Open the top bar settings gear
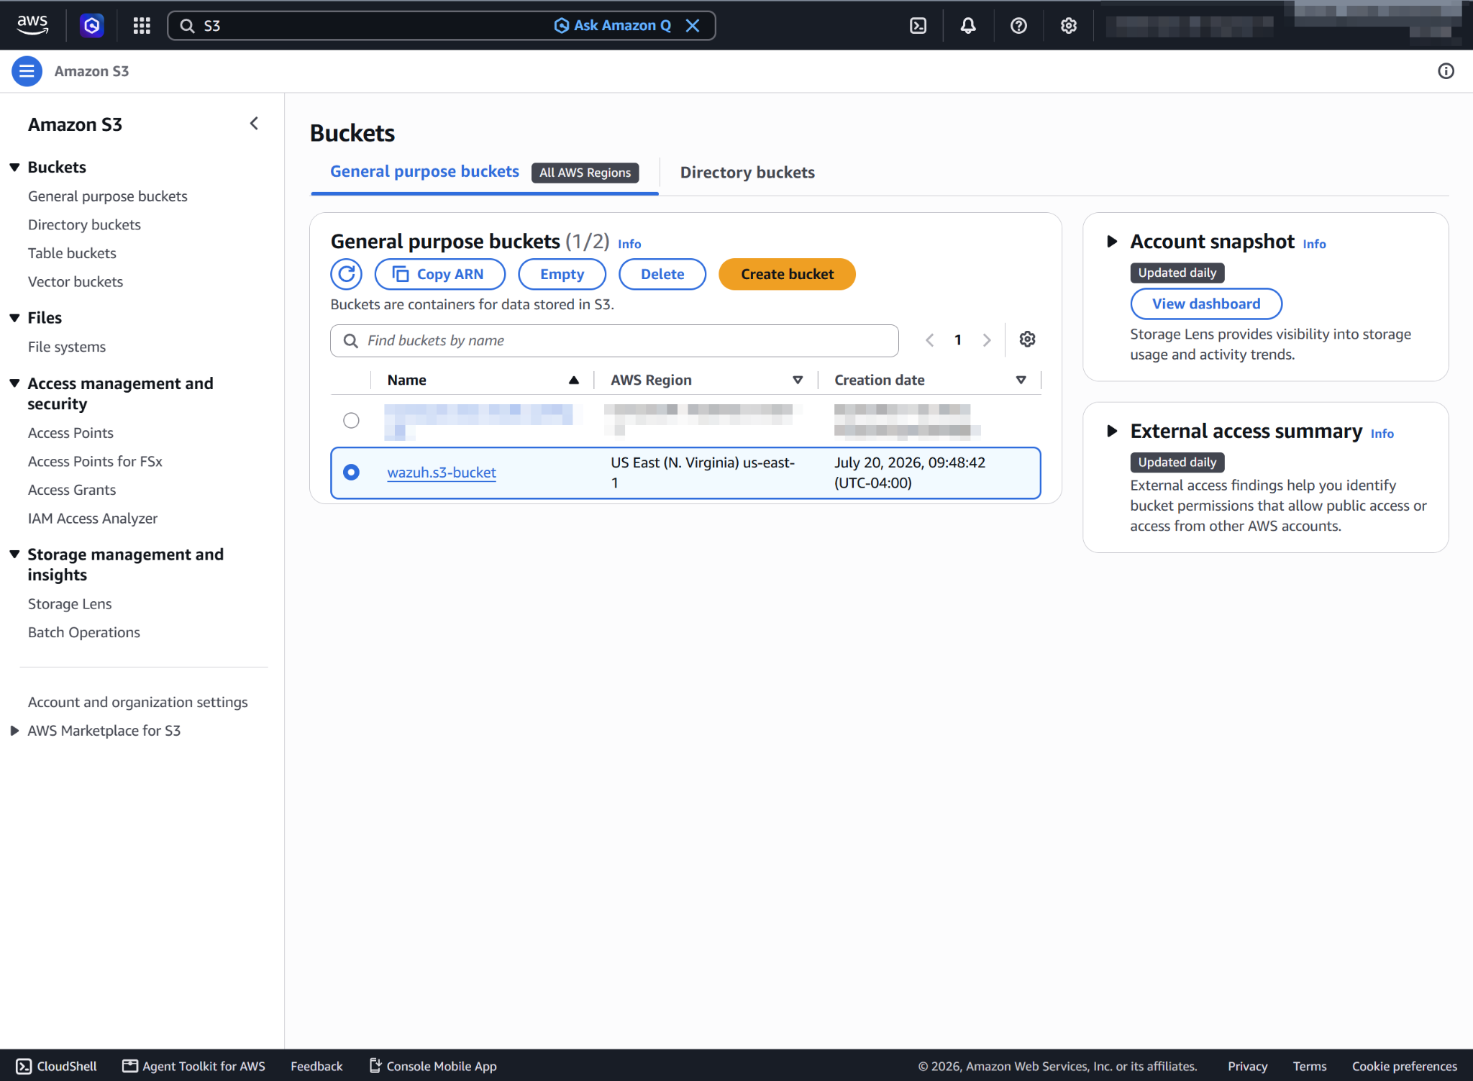This screenshot has height=1081, width=1473. [x=1069, y=26]
